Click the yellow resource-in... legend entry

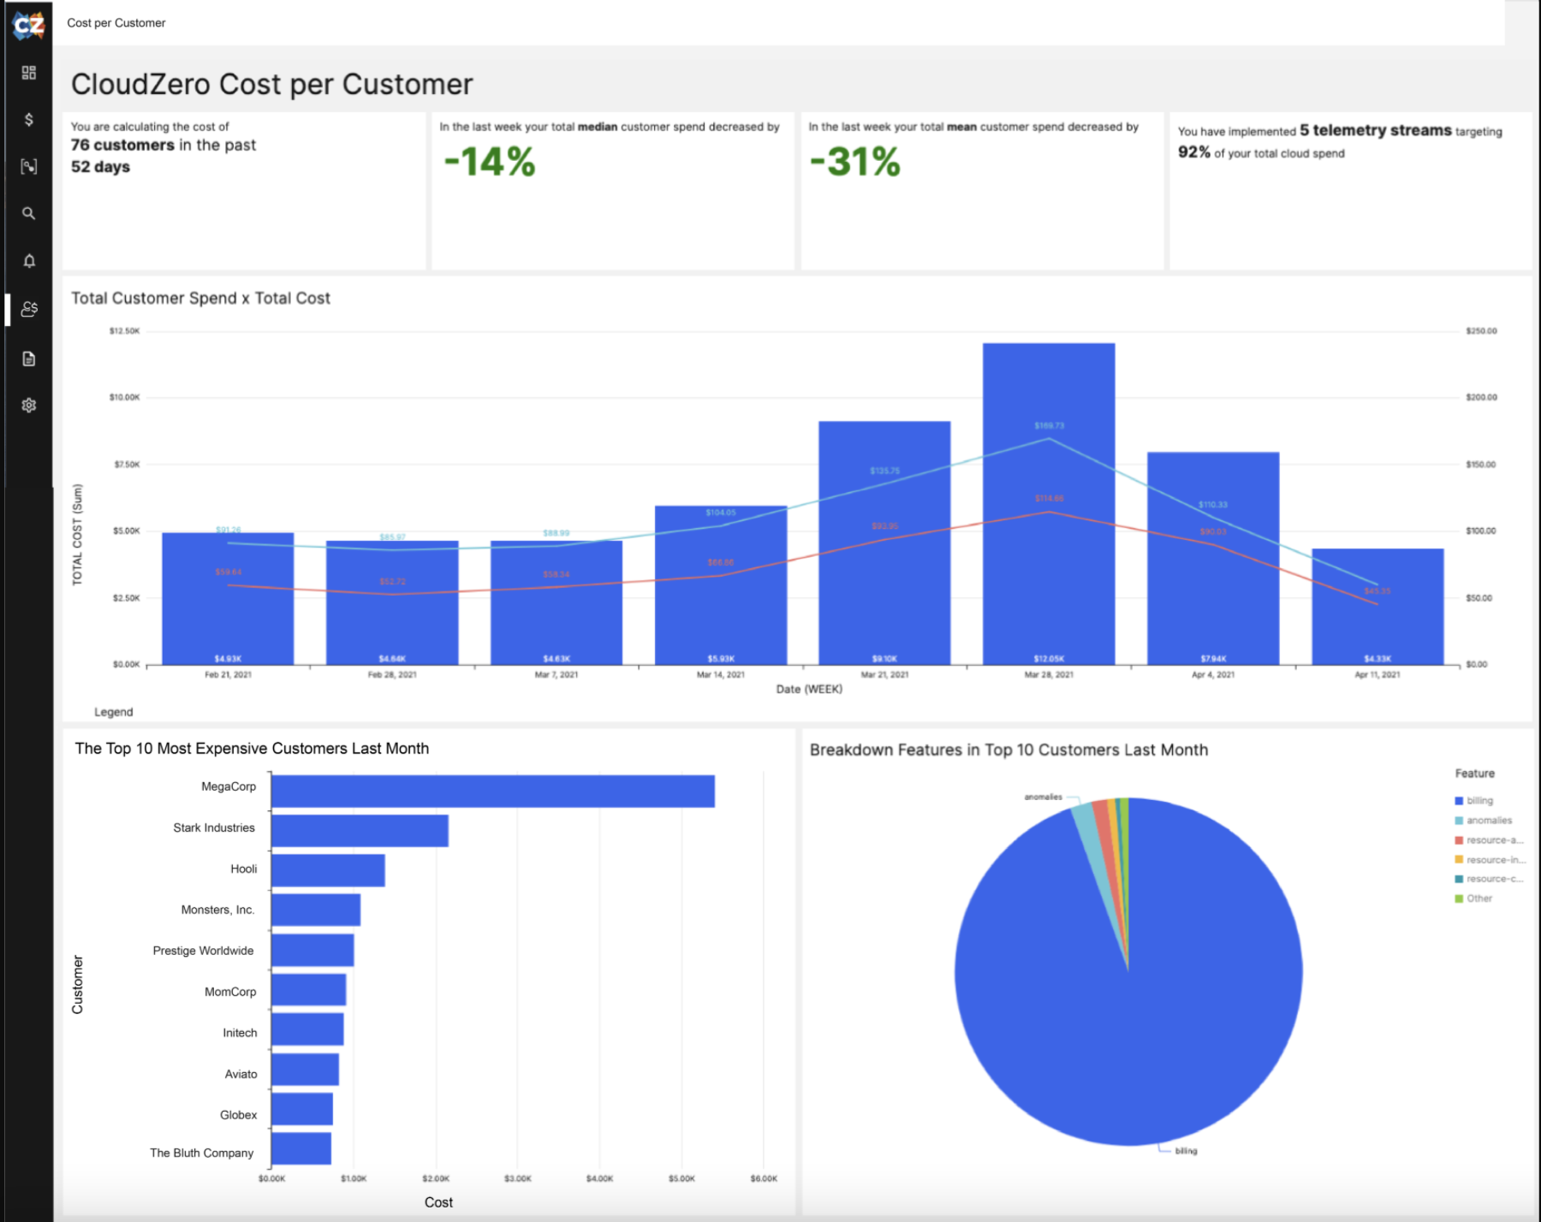coord(1489,860)
